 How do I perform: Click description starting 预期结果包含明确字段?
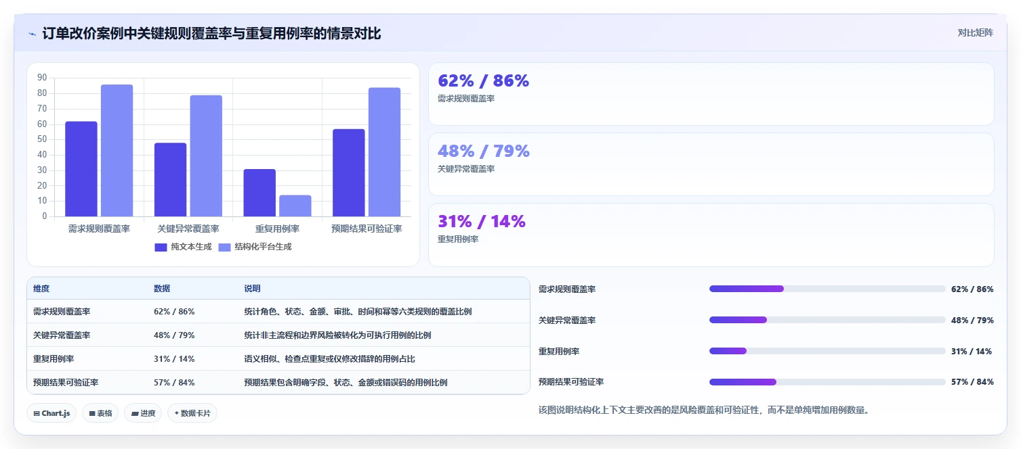tap(346, 383)
